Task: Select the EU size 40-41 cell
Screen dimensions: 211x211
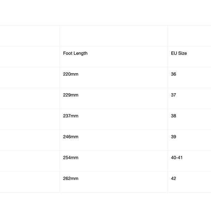Action: click(177, 158)
